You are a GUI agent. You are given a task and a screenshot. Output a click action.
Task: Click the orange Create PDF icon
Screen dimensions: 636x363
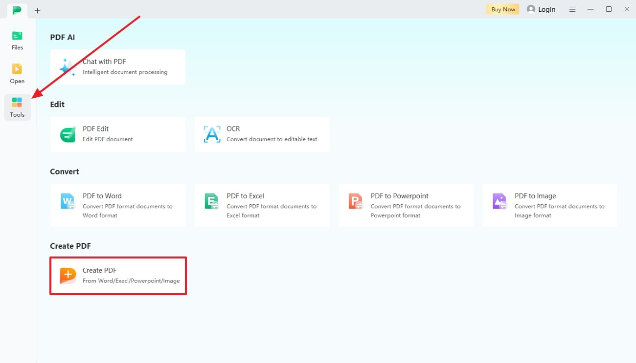[x=68, y=276]
